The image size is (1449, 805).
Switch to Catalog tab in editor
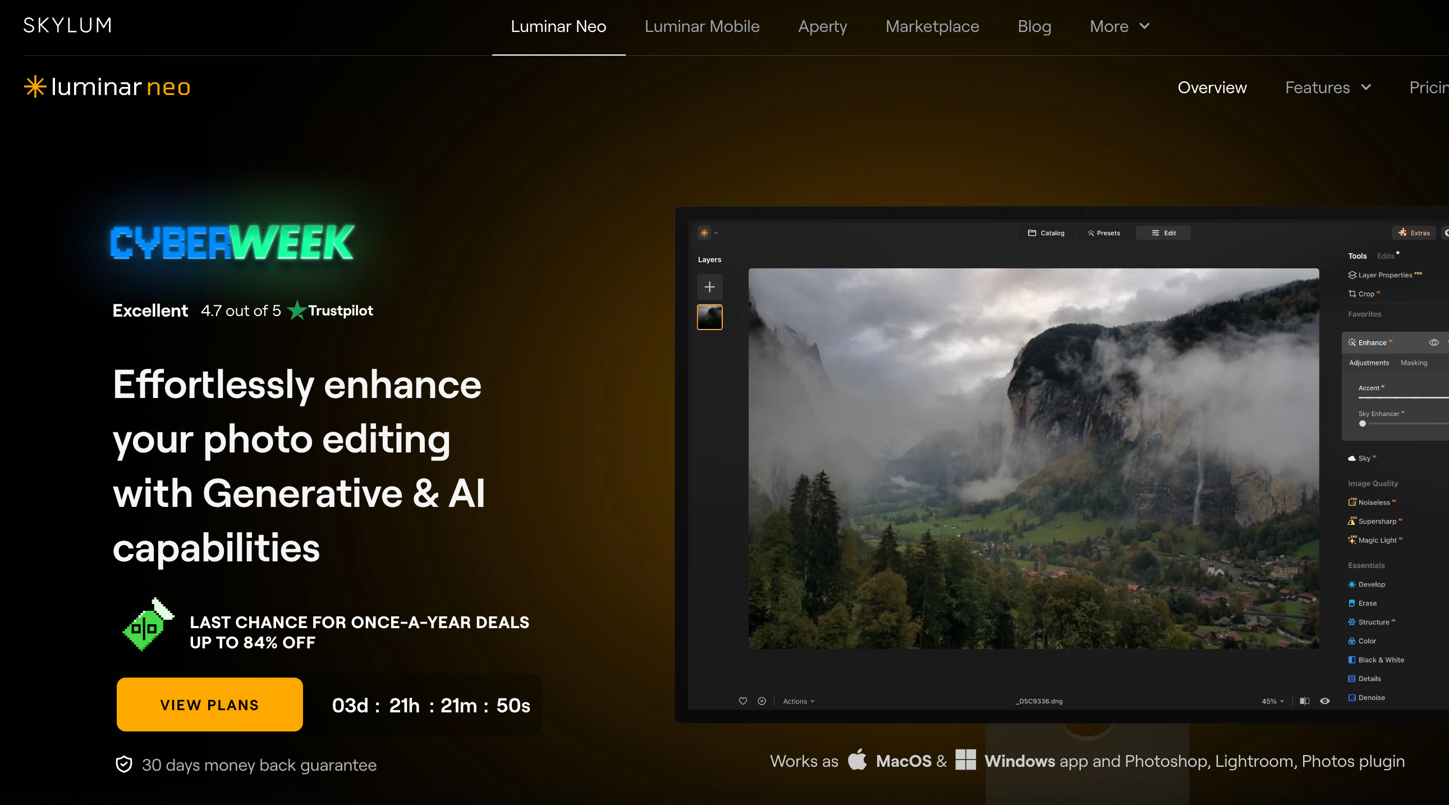[x=1046, y=233]
